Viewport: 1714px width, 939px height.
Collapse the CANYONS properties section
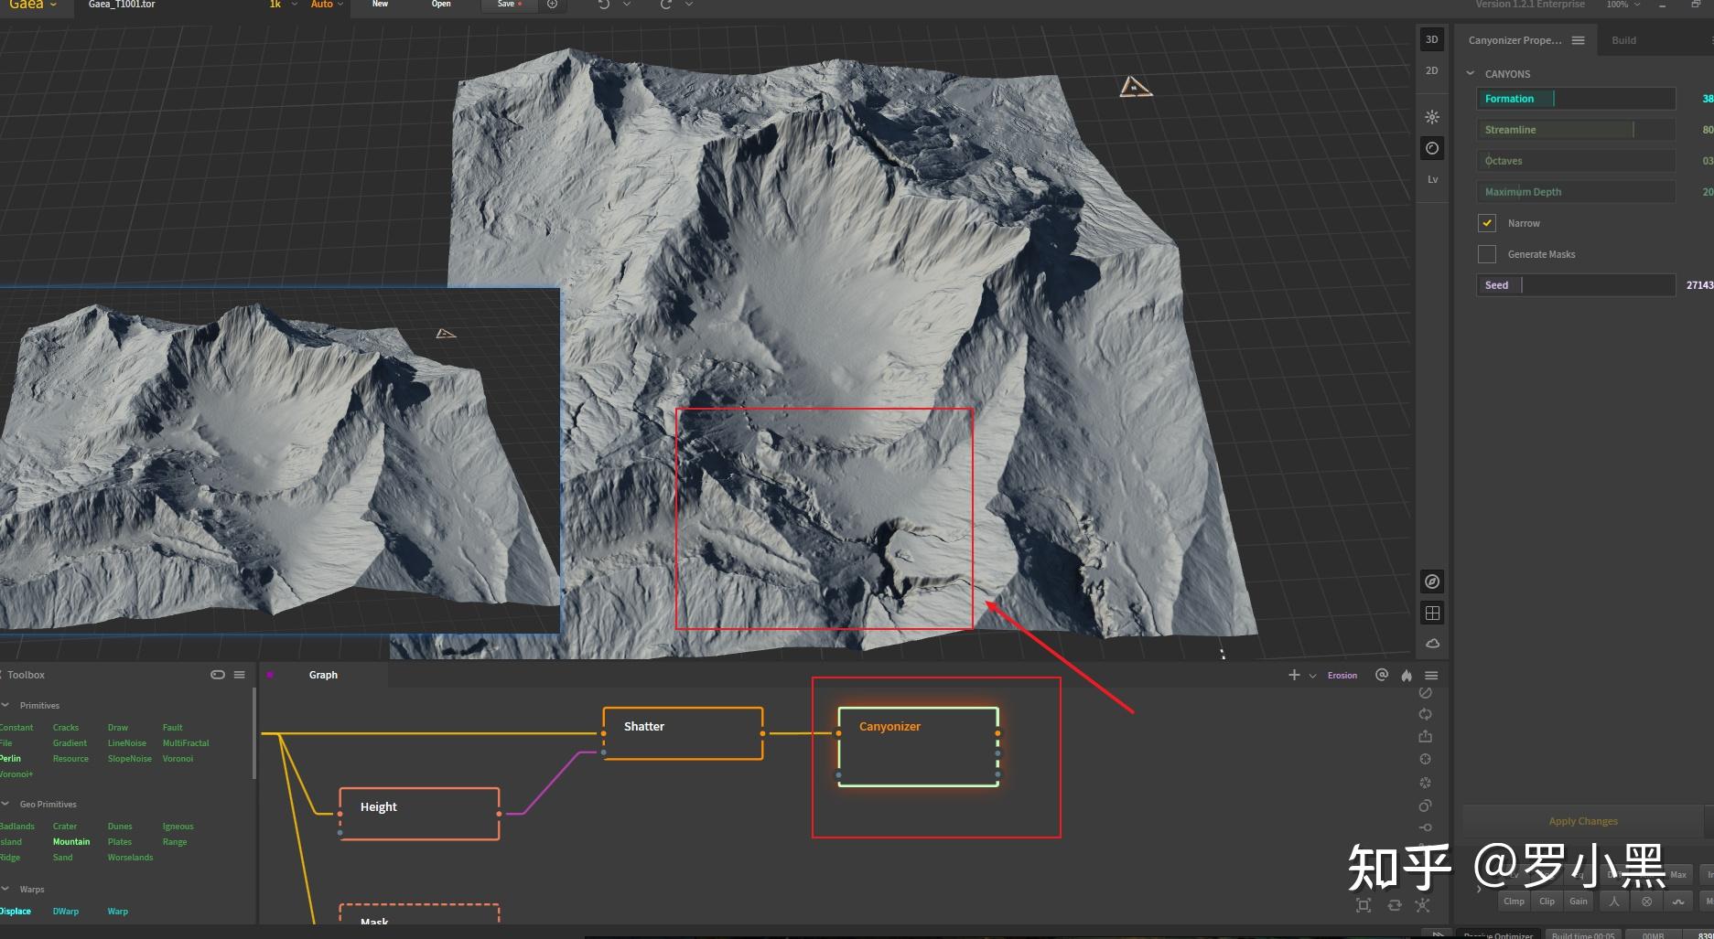pyautogui.click(x=1471, y=74)
